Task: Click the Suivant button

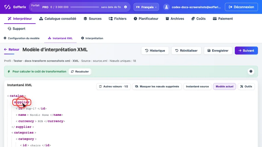Action: pos(246,51)
